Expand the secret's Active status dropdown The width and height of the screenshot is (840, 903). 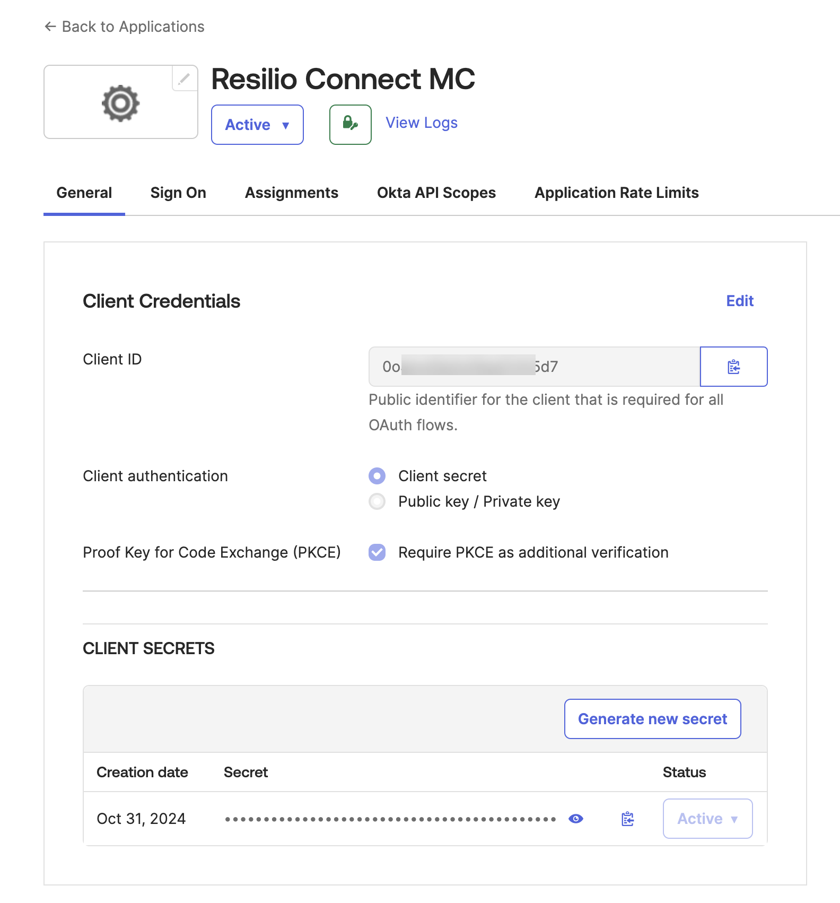tap(707, 819)
